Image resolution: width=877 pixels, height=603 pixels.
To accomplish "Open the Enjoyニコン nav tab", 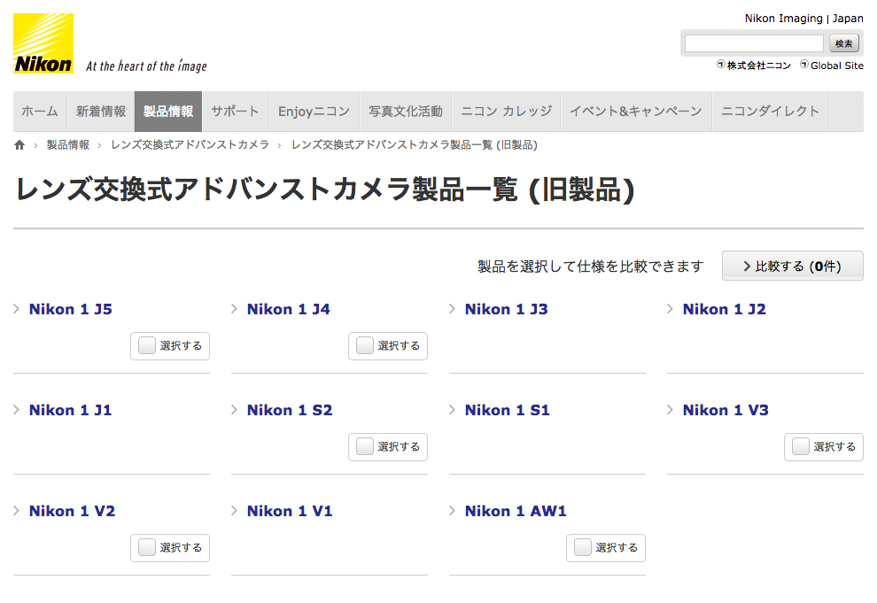I will [x=314, y=112].
